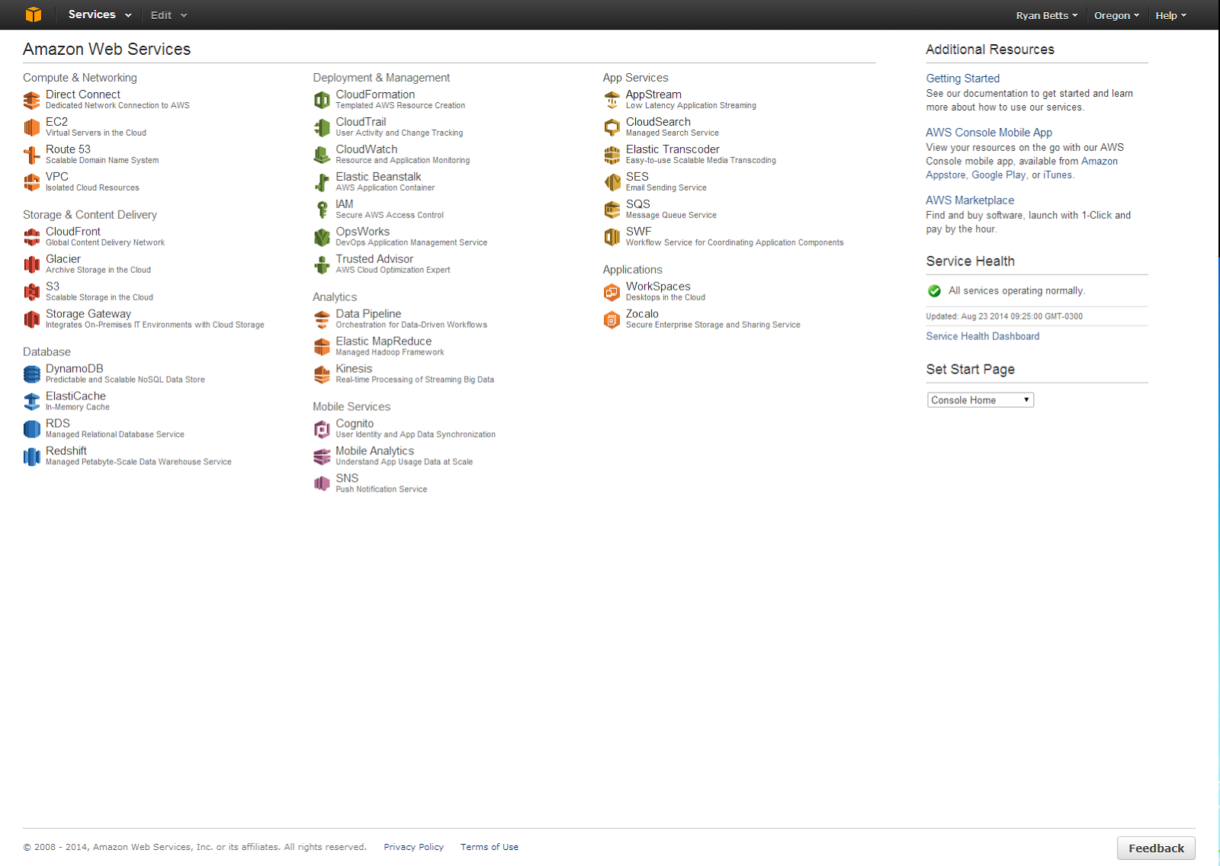Open the CloudTrail icon
Screen dimensions: 1220x866
click(323, 127)
